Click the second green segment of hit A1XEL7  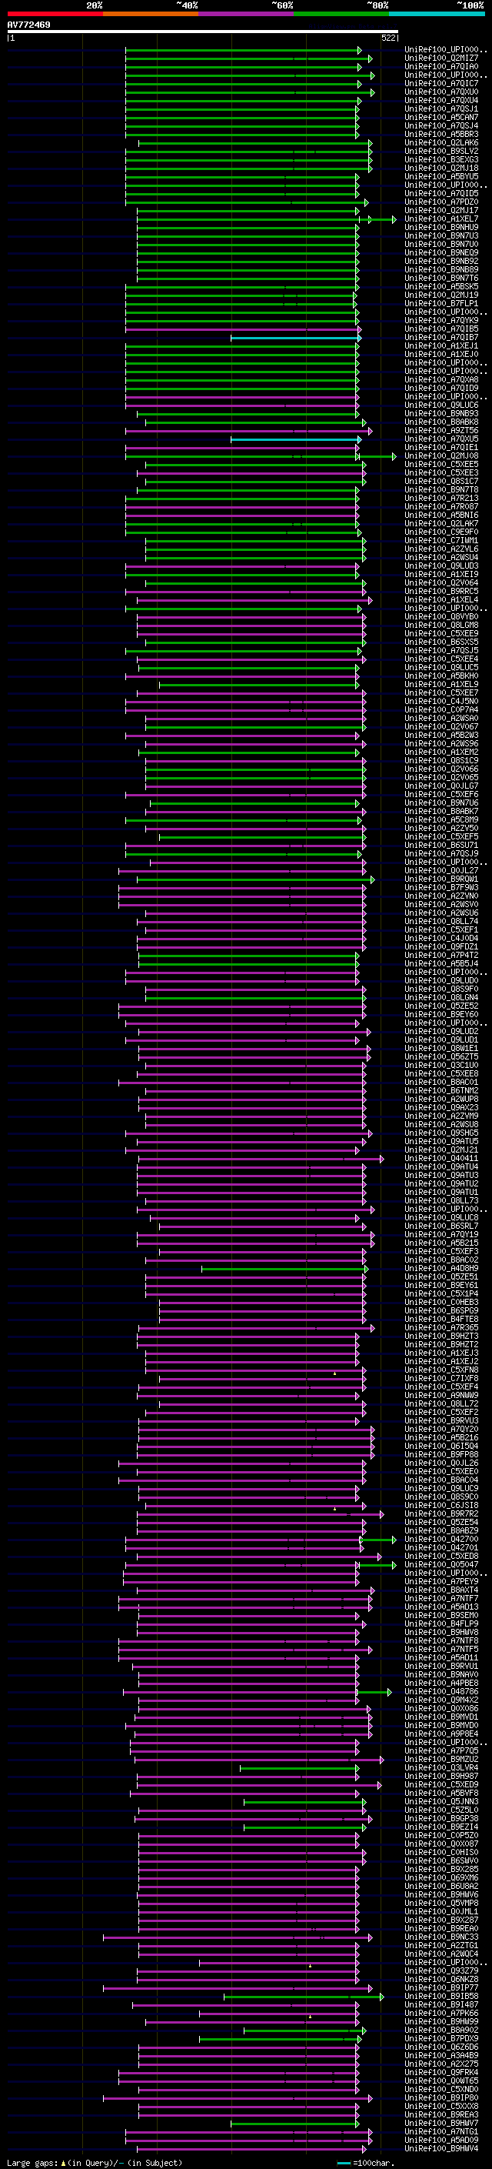[377, 220]
